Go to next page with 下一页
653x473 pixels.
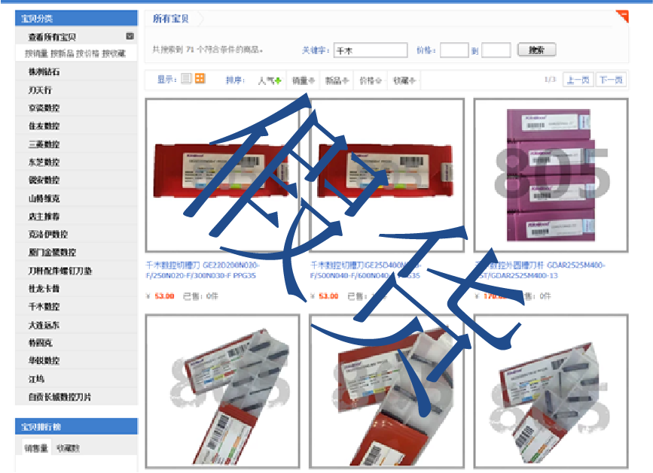click(x=611, y=80)
